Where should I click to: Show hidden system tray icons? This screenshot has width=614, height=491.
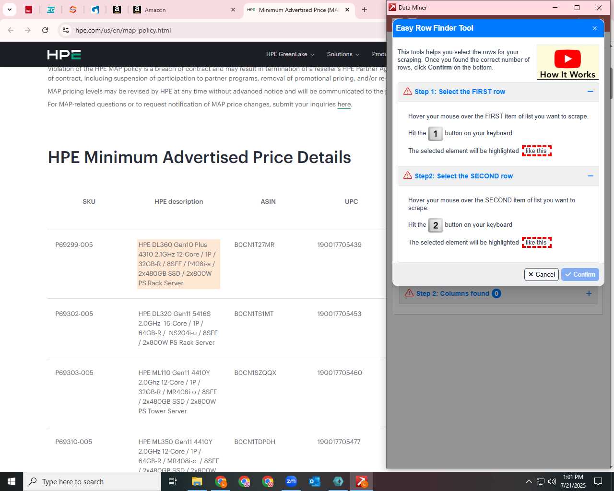point(529,481)
